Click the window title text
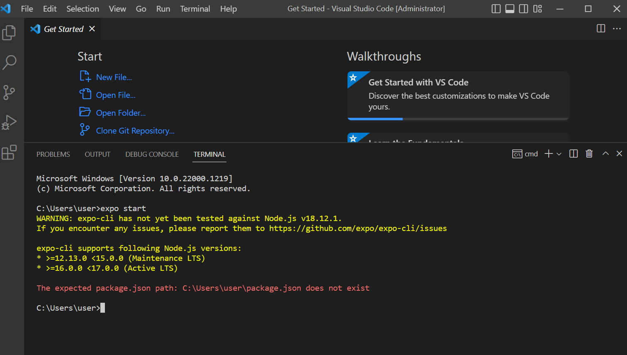 coord(366,9)
